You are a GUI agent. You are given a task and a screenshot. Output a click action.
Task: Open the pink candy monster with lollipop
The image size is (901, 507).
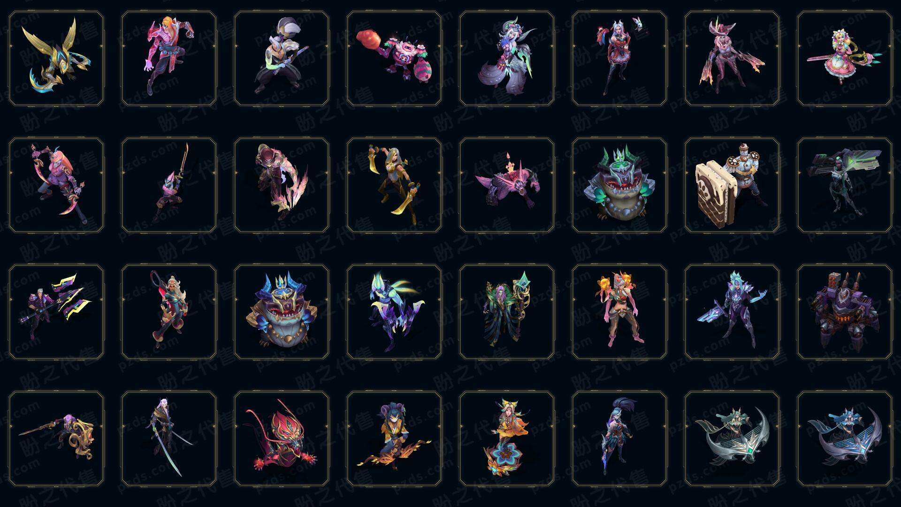pos(394,59)
